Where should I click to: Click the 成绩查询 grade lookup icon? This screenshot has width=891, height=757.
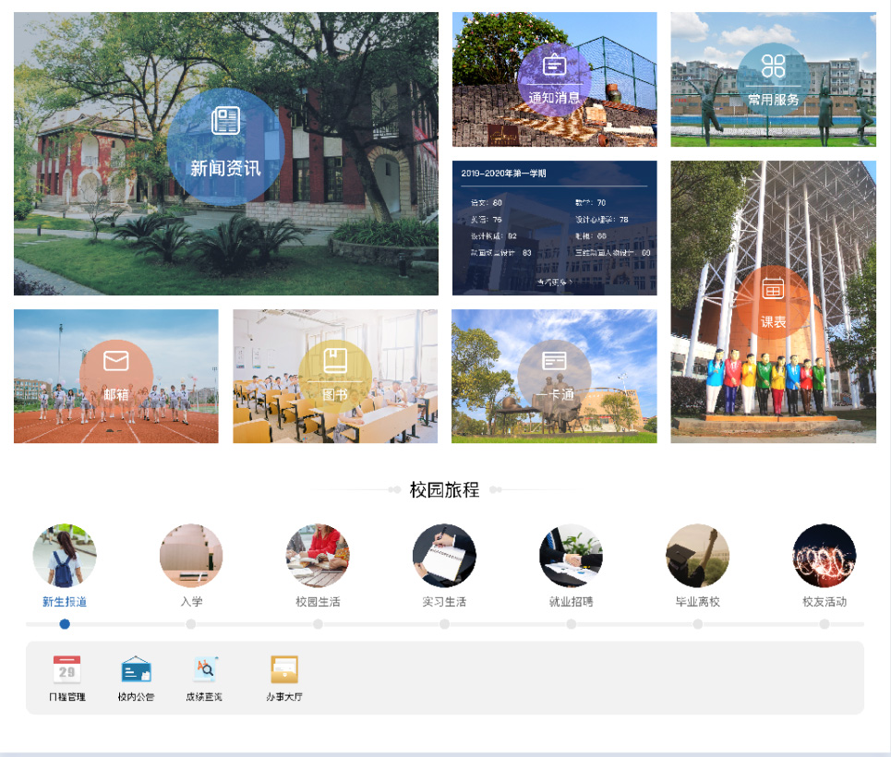coord(204,669)
